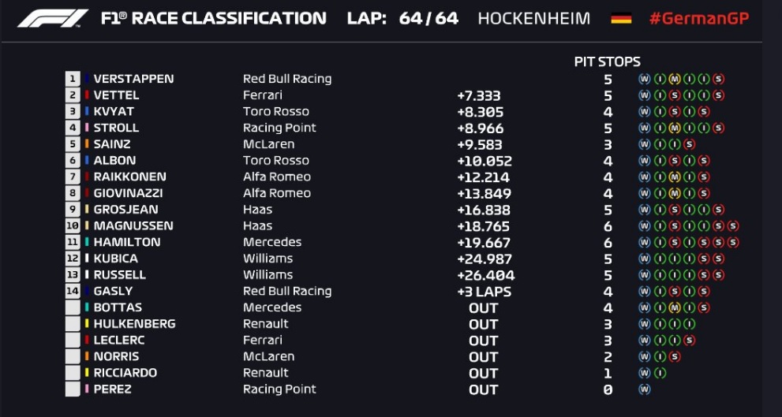Click the HOCKENHEIM circuit label
Image resolution: width=782 pixels, height=417 pixels.
[533, 18]
